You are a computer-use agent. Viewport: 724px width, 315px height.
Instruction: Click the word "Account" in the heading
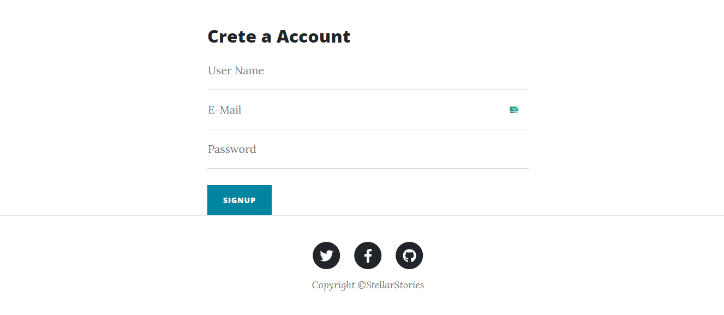(313, 37)
